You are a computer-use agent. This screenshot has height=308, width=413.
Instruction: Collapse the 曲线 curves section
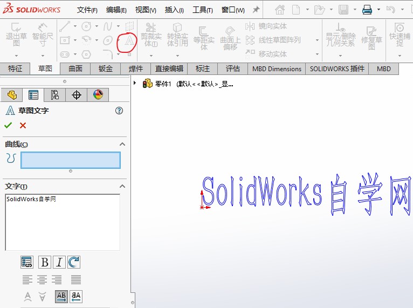coord(122,144)
